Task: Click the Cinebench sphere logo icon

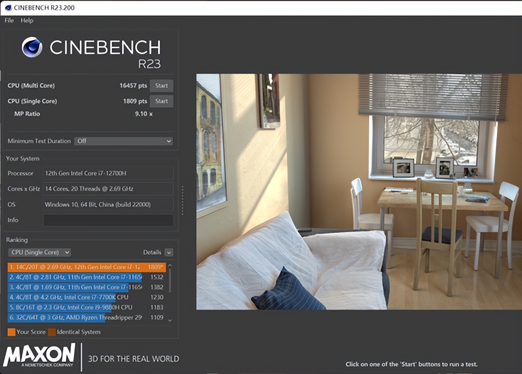Action: (32, 47)
